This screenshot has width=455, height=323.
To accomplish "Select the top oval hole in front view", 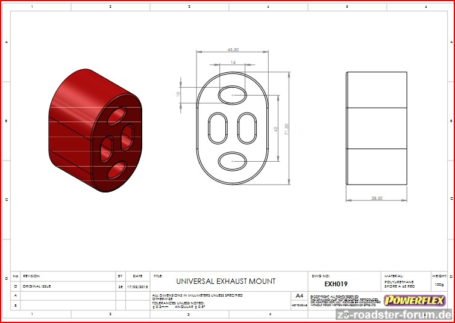I will pyautogui.click(x=233, y=94).
